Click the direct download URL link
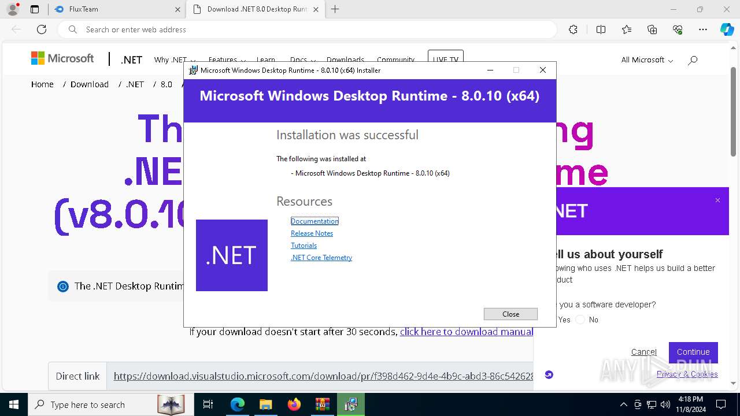This screenshot has height=416, width=740. [324, 376]
